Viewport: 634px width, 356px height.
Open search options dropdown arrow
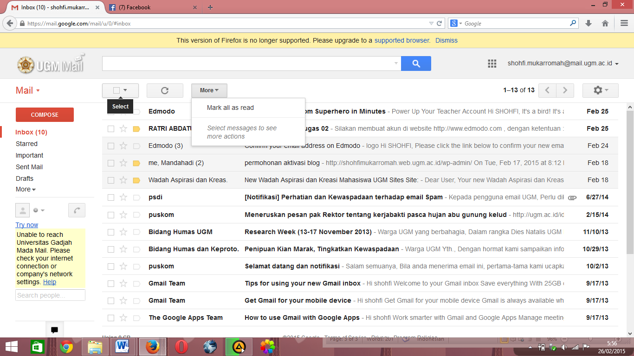(396, 64)
